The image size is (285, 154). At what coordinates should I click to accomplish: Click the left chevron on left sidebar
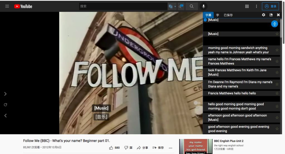[x=6, y=116]
